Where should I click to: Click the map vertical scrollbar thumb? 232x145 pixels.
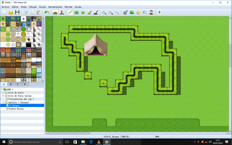(x=230, y=55)
